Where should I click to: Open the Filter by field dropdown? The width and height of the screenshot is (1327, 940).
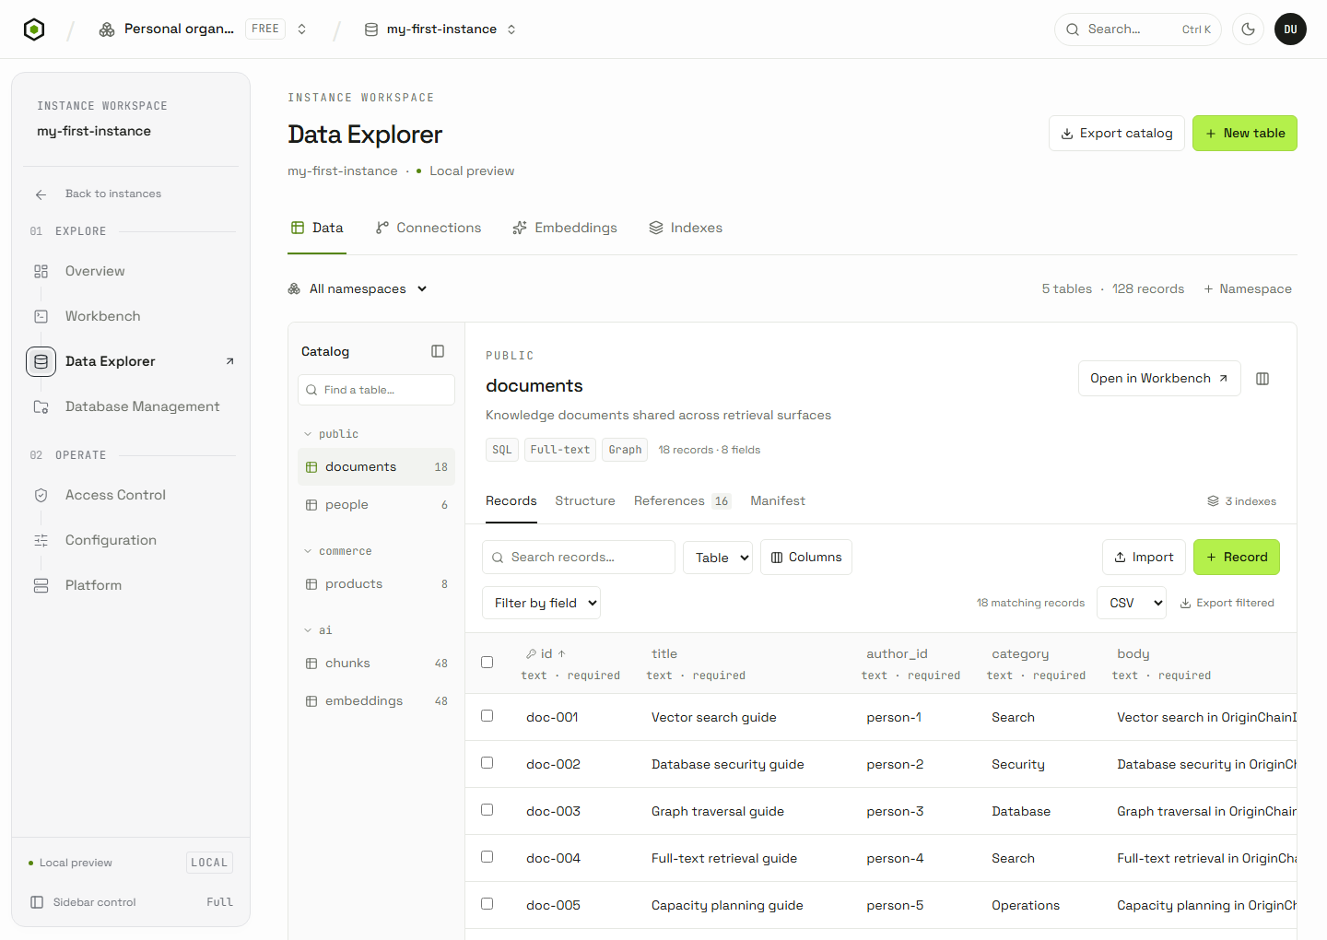click(542, 603)
